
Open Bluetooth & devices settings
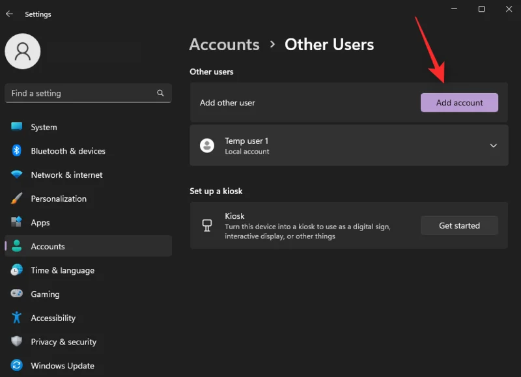pos(68,150)
